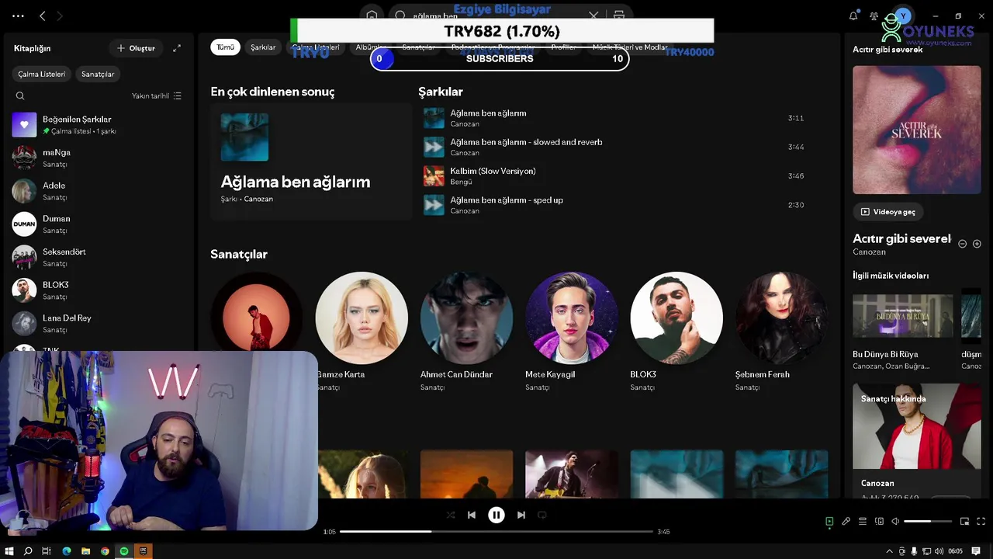Viewport: 993px width, 559px height.
Task: Open the Yakın tarihli sort dropdown
Action: (157, 96)
